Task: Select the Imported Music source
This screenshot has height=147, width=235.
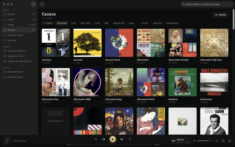Action: (19, 72)
